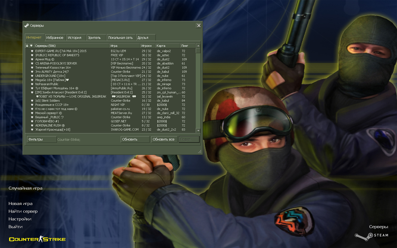Select game text GOSEF.NET
The image size is (397, 248).
tap(118, 121)
